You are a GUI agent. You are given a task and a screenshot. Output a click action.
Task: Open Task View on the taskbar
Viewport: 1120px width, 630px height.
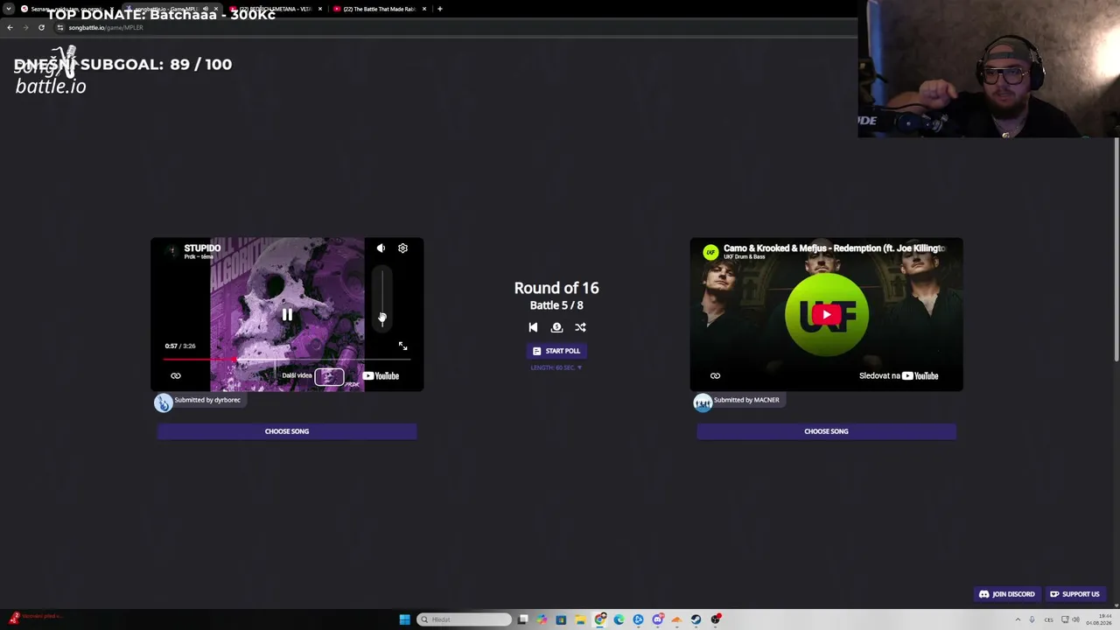coord(523,619)
